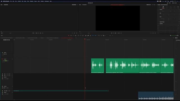Jump to first frame in timeline viewer
Screen dimensions: 180x101
pyautogui.click(x=112, y=33)
